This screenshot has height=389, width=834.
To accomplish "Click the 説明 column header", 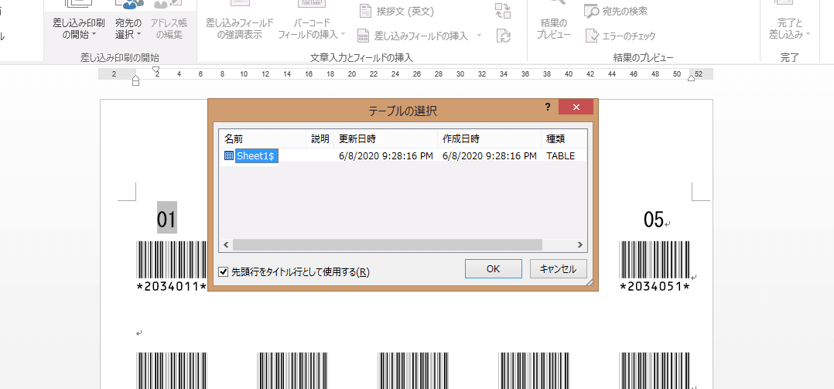I will tap(320, 139).
